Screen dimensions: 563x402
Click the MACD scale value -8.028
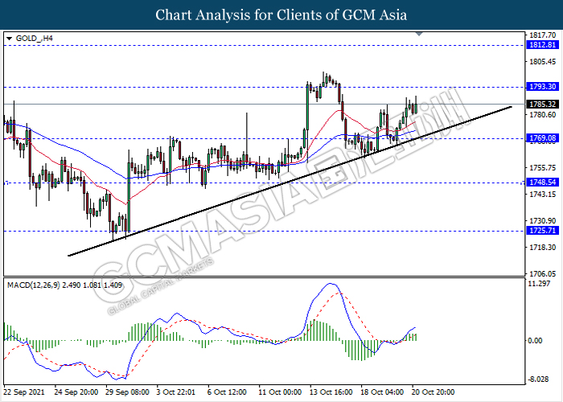(539, 379)
